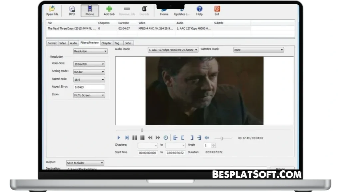Open the Save to folder output dropdown
Image resolution: width=341 pixels, height=192 pixels.
coord(85,163)
